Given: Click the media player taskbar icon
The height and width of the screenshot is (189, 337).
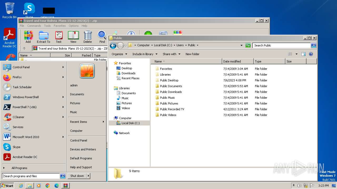Looking at the screenshot, I should pyautogui.click(x=39, y=186).
